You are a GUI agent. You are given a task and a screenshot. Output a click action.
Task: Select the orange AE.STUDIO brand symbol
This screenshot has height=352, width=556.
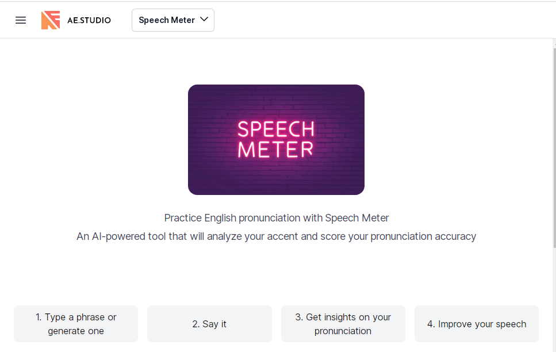point(51,20)
